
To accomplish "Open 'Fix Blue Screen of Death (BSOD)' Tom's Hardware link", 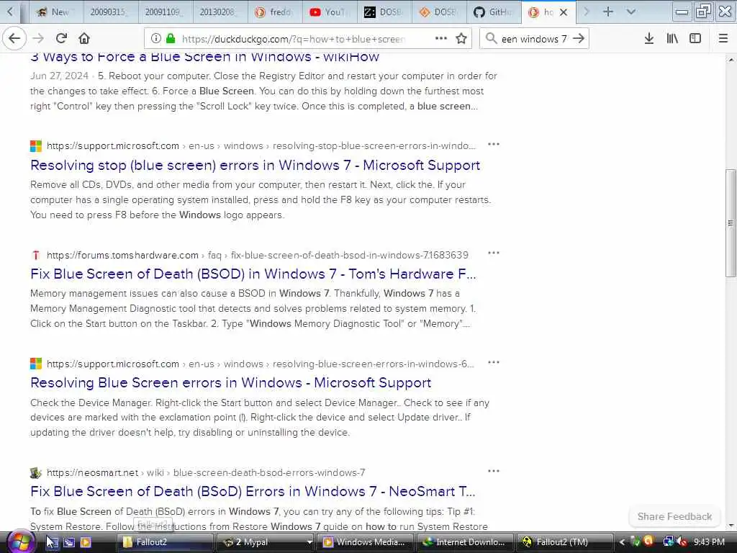I will click(x=253, y=274).
